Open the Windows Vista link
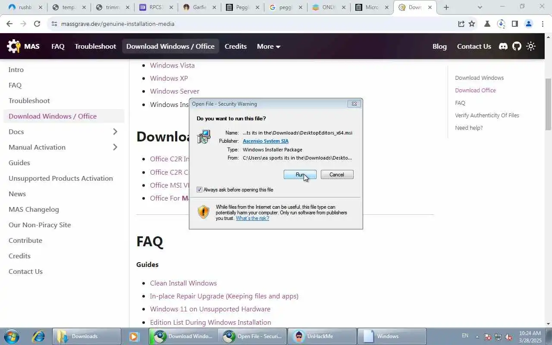This screenshot has height=345, width=552. (x=172, y=65)
